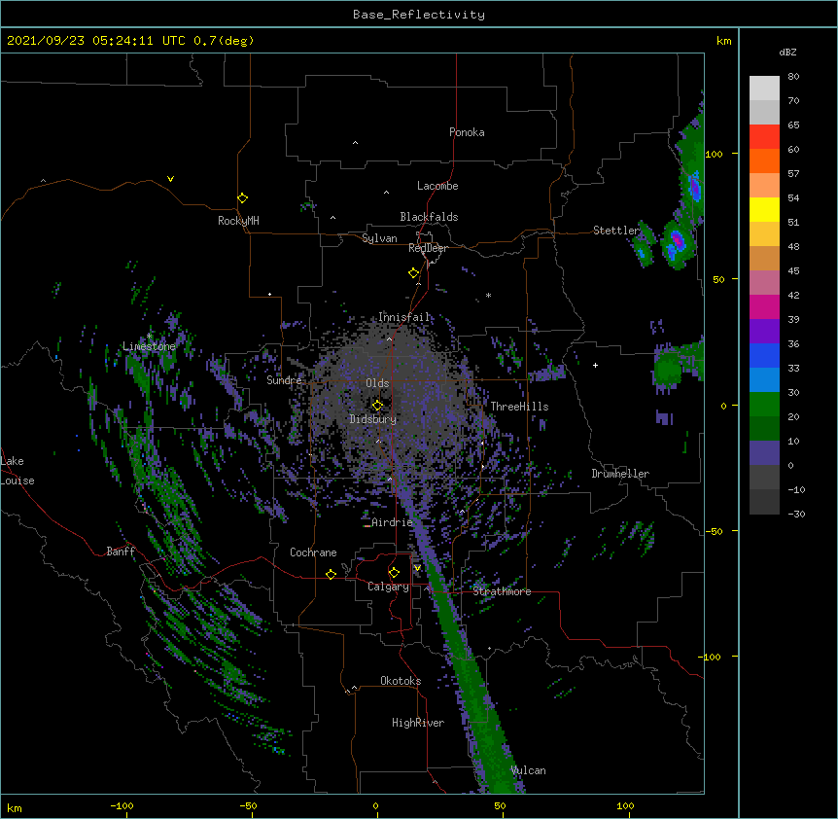Click the Sylvan label
Screen dimensions: 838x819
(379, 238)
